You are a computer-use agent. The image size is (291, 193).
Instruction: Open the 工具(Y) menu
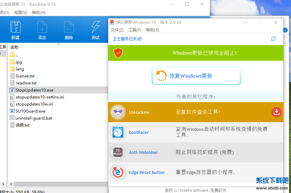[135, 30]
